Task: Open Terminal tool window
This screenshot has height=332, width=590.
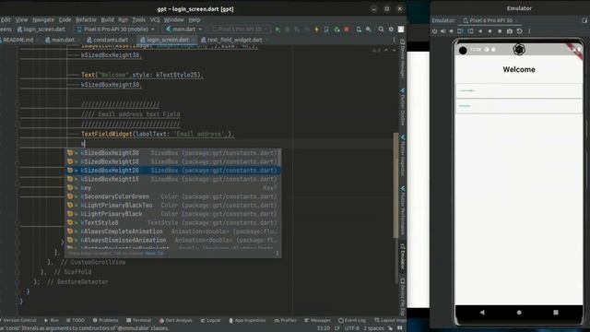Action: click(139, 320)
